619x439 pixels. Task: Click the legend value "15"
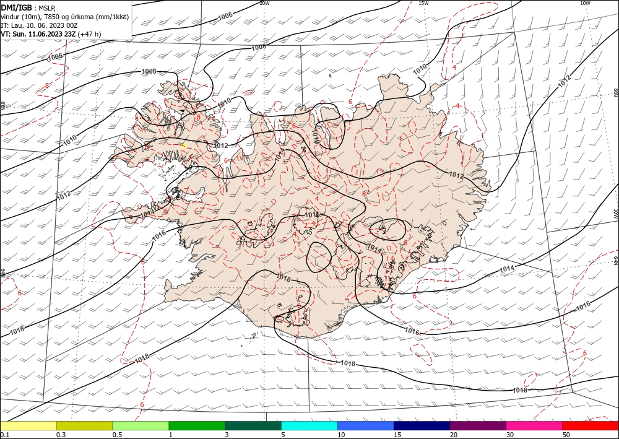[x=397, y=435]
